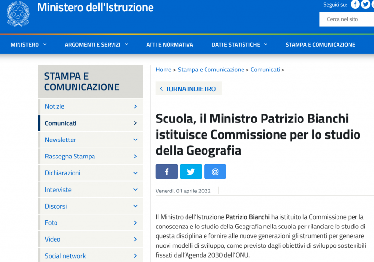Expand the MINISTERO dropdown chevron
This screenshot has height=262, width=374.
pos(45,44)
